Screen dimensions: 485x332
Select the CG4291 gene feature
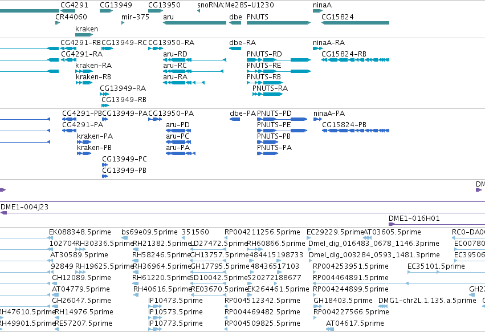tap(68, 11)
